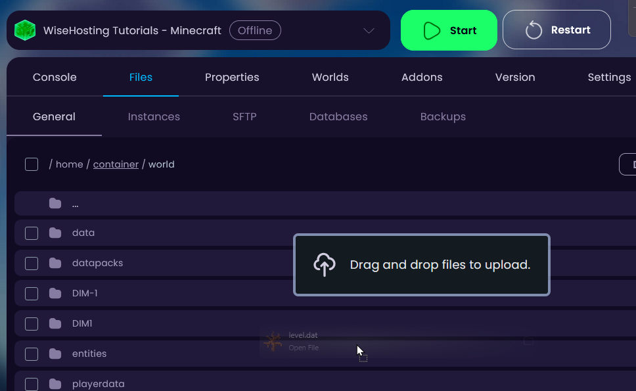Go to the Addons tab
This screenshot has width=636, height=391.
[x=422, y=77]
